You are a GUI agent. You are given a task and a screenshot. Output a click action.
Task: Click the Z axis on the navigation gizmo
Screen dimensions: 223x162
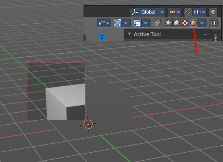102,37
